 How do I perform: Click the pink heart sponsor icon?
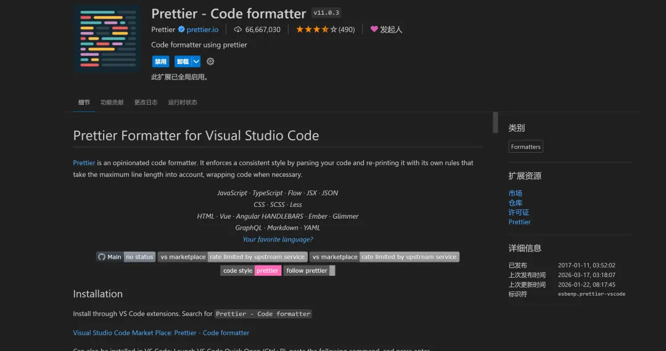(x=374, y=29)
